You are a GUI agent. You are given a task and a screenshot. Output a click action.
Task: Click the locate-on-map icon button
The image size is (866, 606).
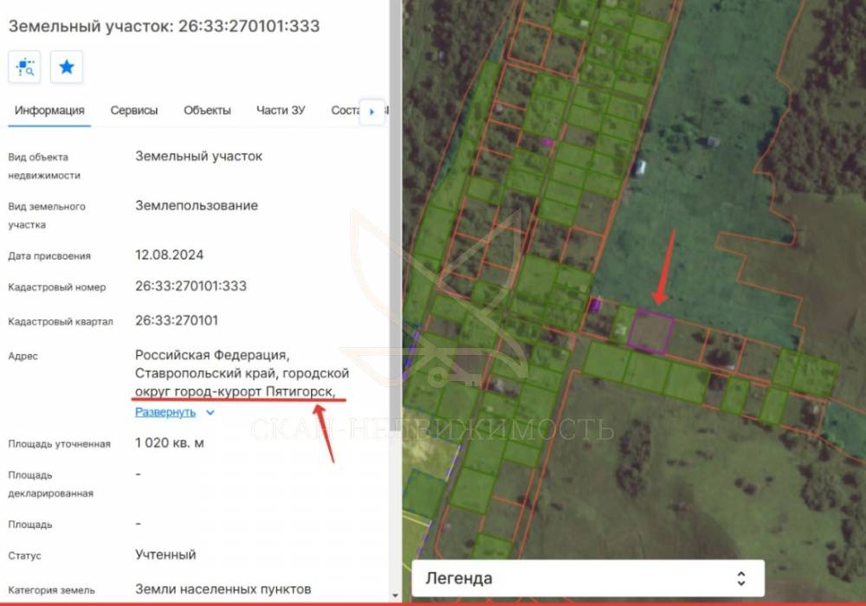(24, 68)
